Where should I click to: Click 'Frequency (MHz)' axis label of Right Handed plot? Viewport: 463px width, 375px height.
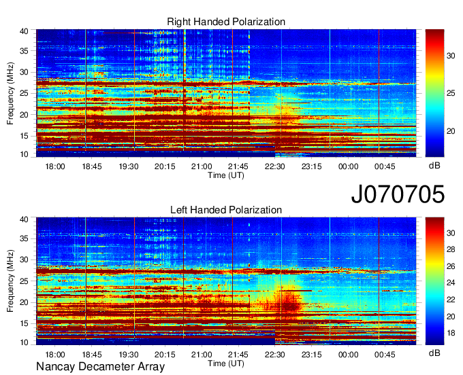[x=10, y=93]
